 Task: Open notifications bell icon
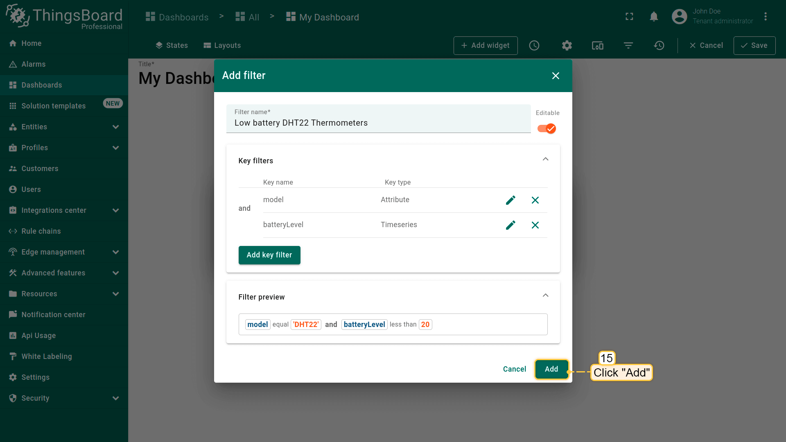[x=654, y=17]
